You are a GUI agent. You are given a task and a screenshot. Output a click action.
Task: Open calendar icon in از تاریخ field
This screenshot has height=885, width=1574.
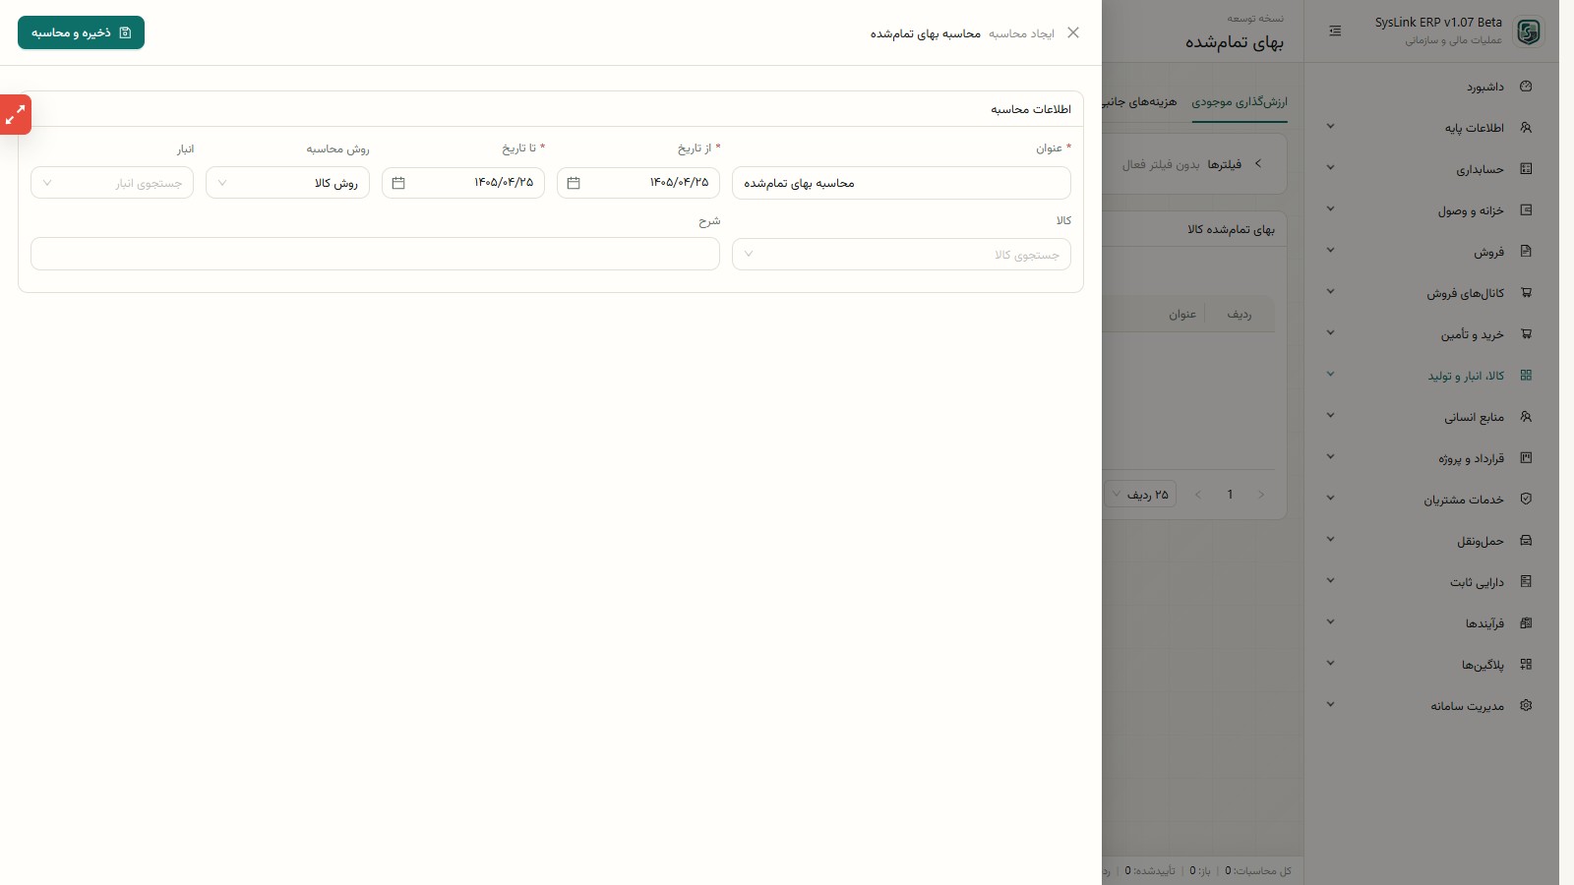pos(574,183)
